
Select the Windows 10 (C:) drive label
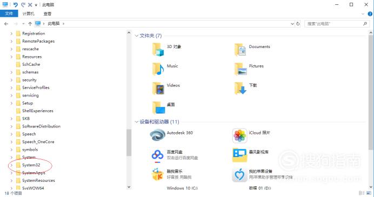(x=182, y=188)
